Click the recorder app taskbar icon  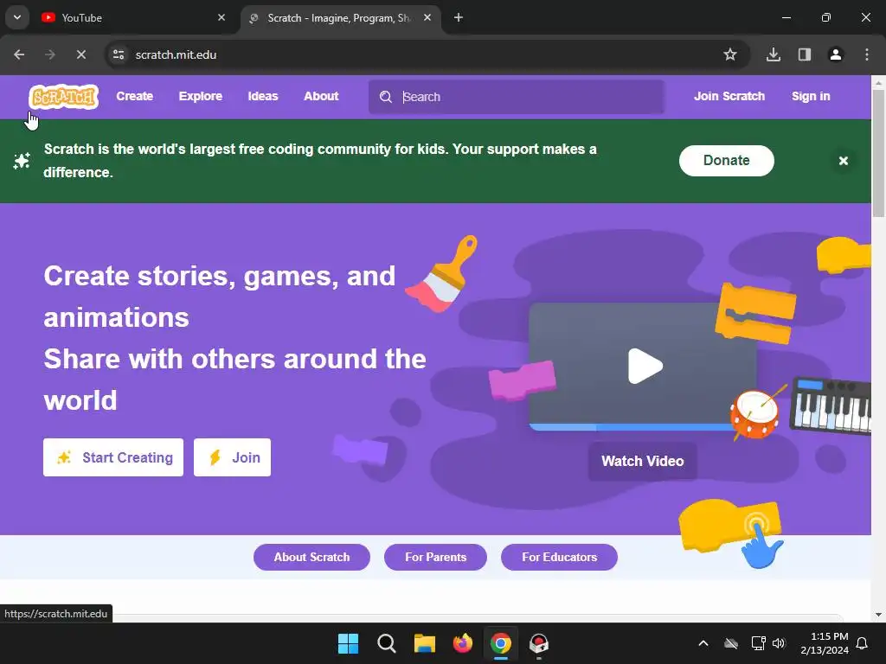538,643
